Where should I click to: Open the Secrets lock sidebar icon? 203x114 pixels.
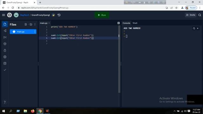click(5, 50)
